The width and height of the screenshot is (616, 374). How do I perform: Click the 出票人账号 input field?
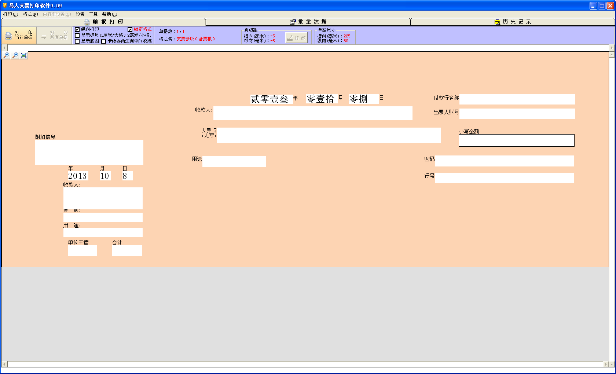point(517,114)
